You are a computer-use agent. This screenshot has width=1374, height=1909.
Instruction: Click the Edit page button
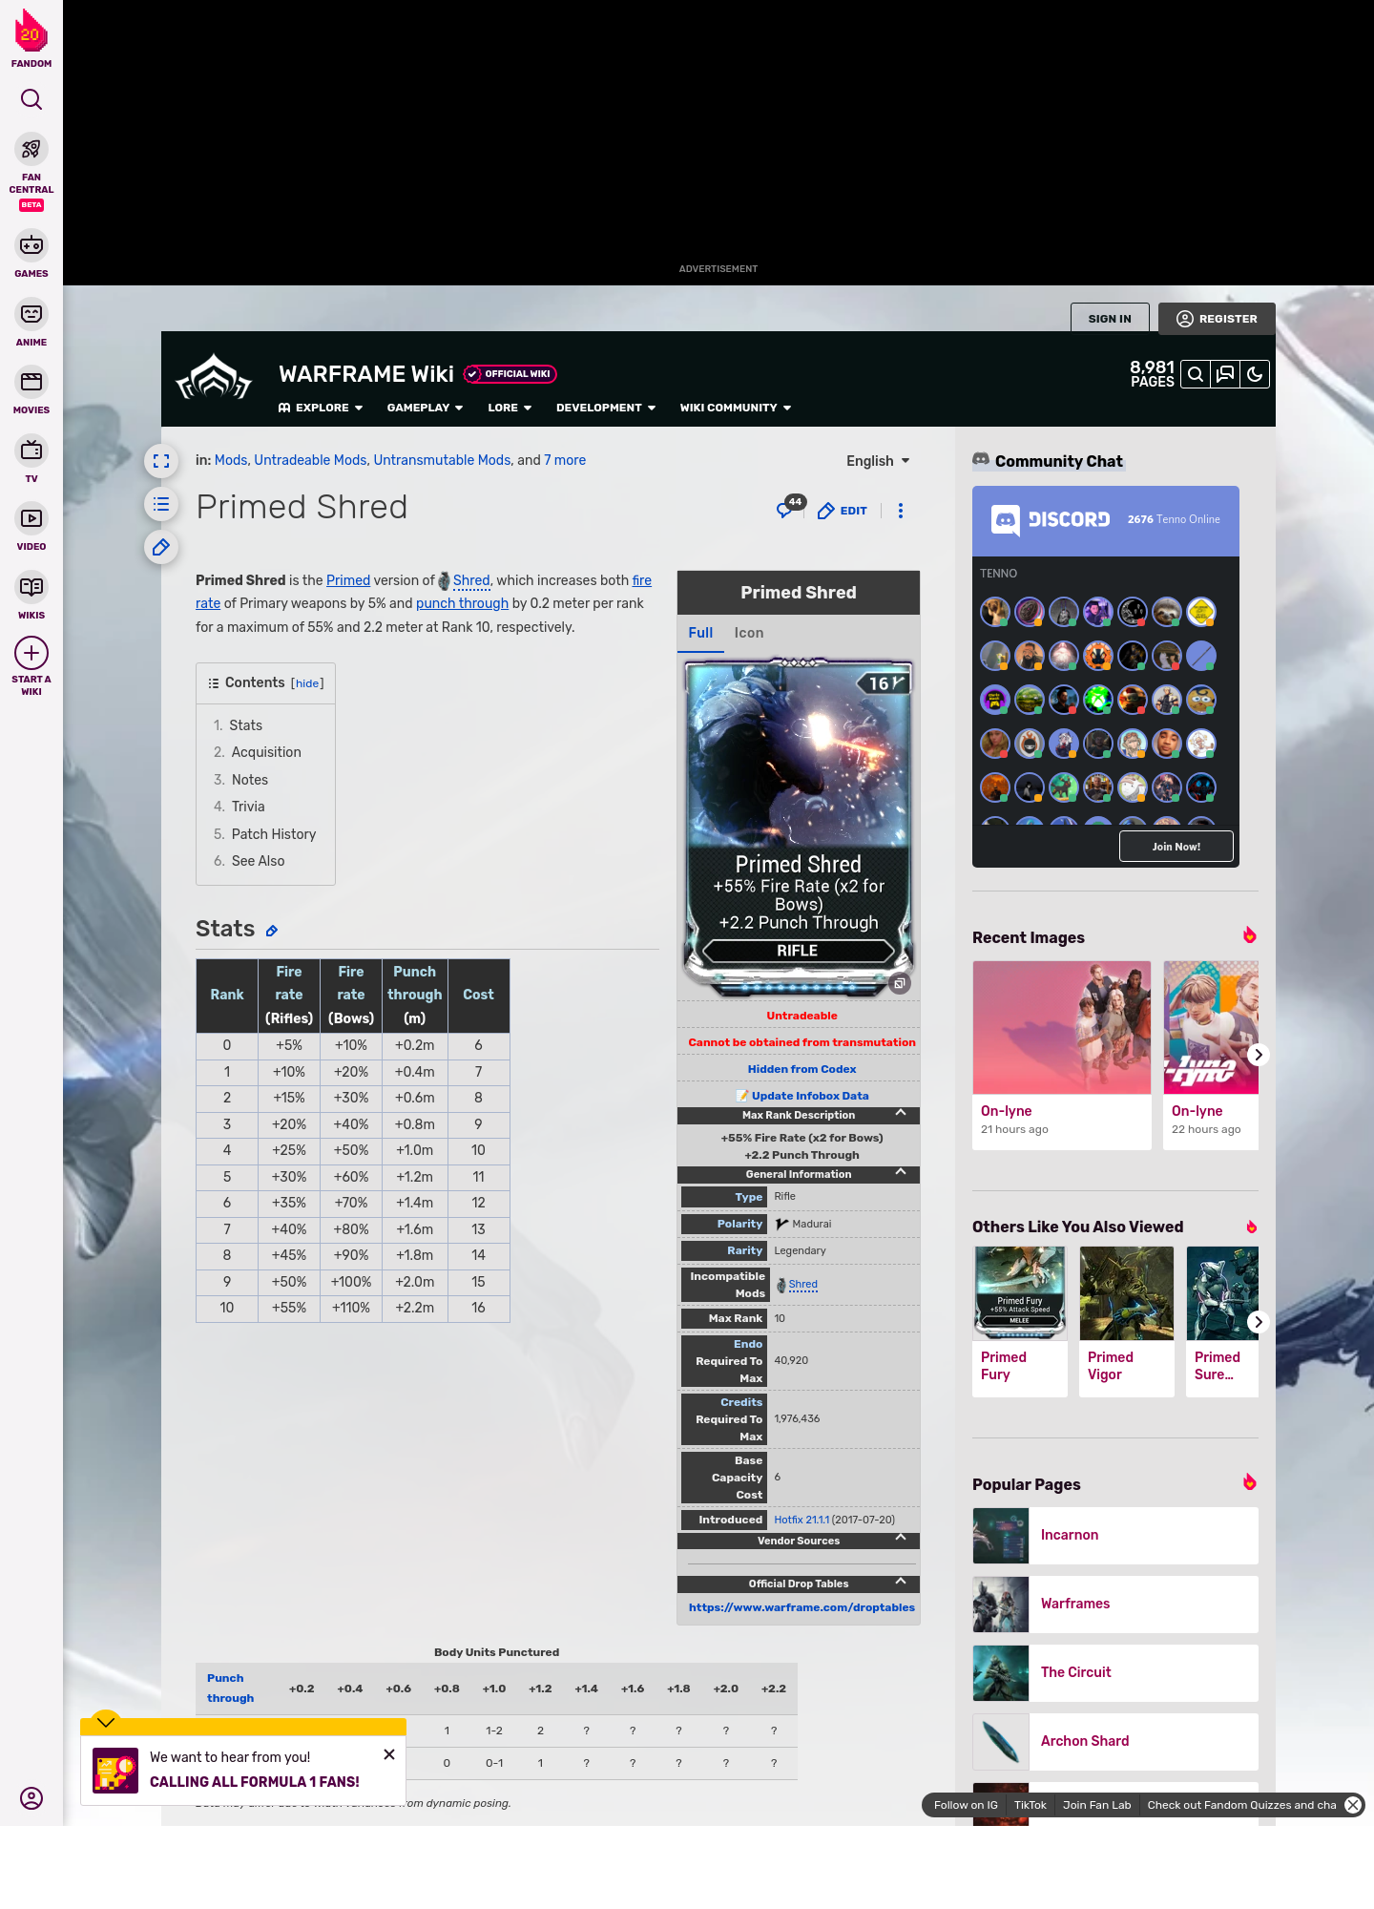(843, 511)
